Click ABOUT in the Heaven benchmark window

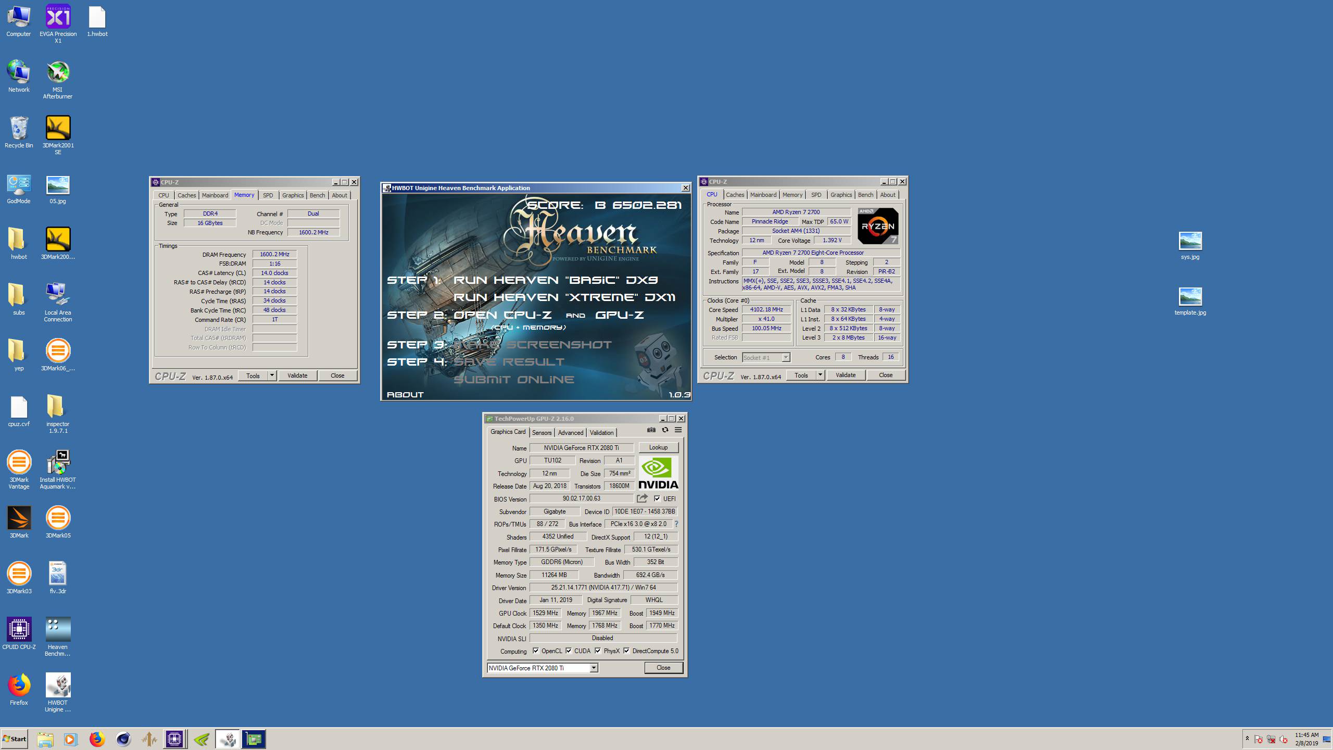tap(406, 394)
